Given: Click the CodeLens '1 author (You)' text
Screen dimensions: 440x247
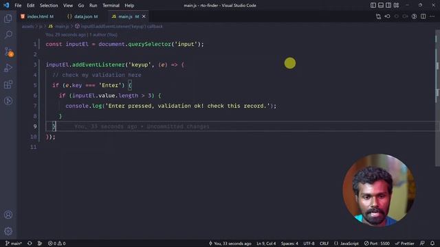Looking at the screenshot, I should coord(103,35).
